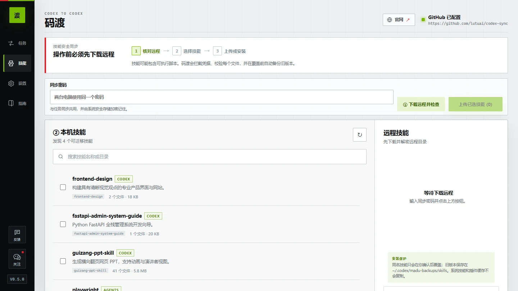Viewport: 518px width, 291px height.
Task: Refresh the local skills list
Action: click(x=359, y=135)
